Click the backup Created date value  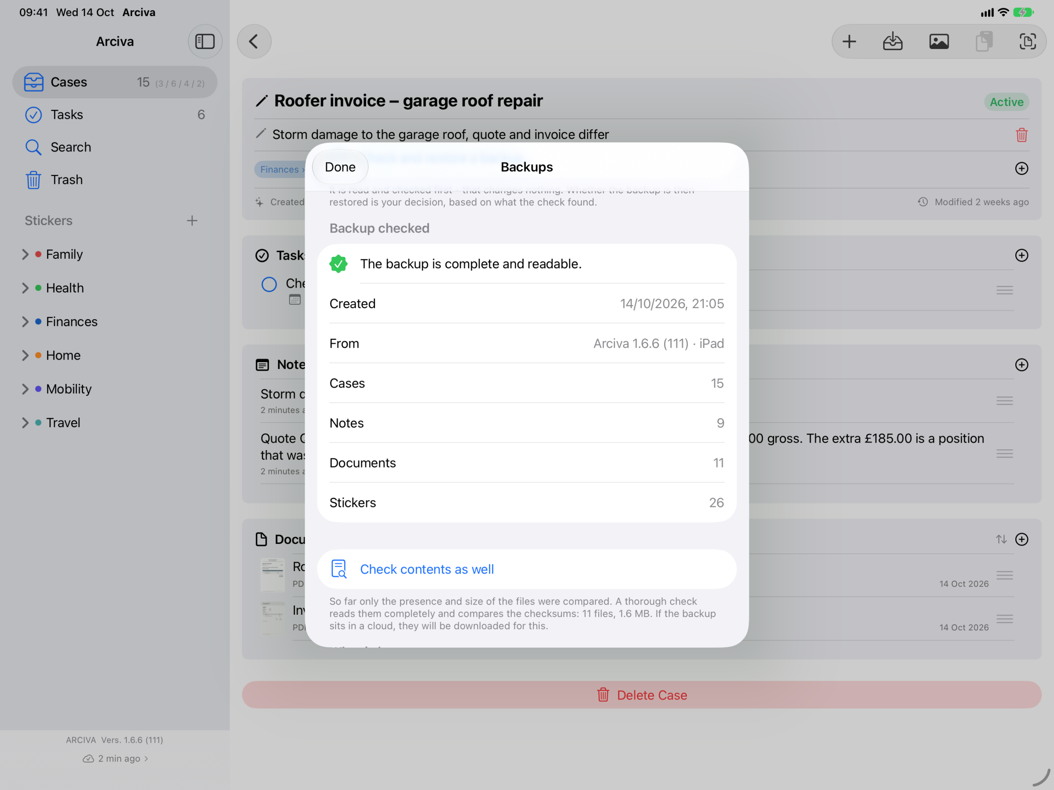(672, 304)
